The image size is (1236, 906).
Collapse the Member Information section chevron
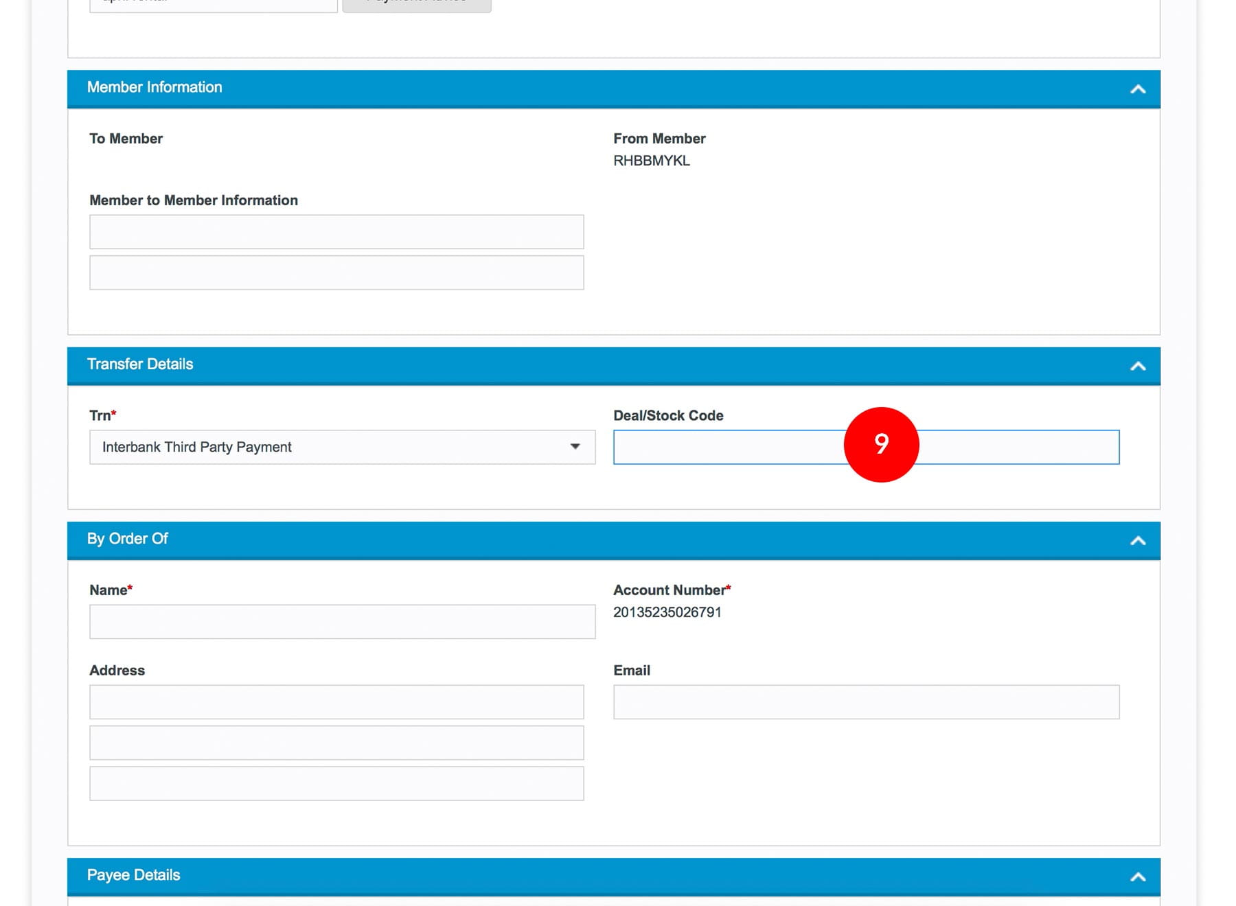(x=1137, y=89)
